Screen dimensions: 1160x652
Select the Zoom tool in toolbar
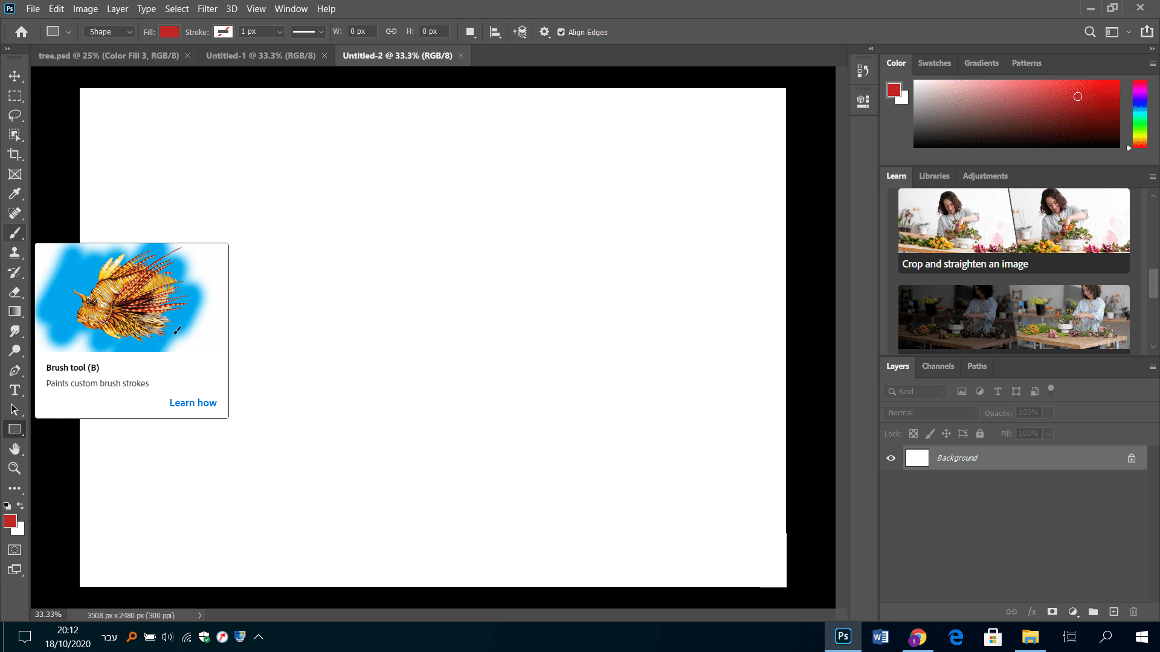(x=14, y=468)
